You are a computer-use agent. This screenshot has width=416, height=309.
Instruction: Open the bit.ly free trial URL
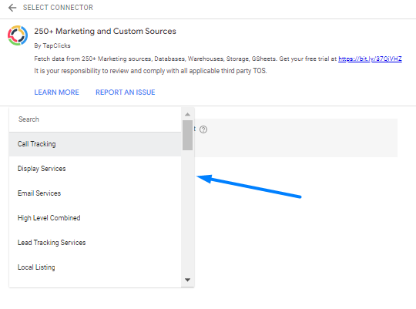pyautogui.click(x=370, y=59)
